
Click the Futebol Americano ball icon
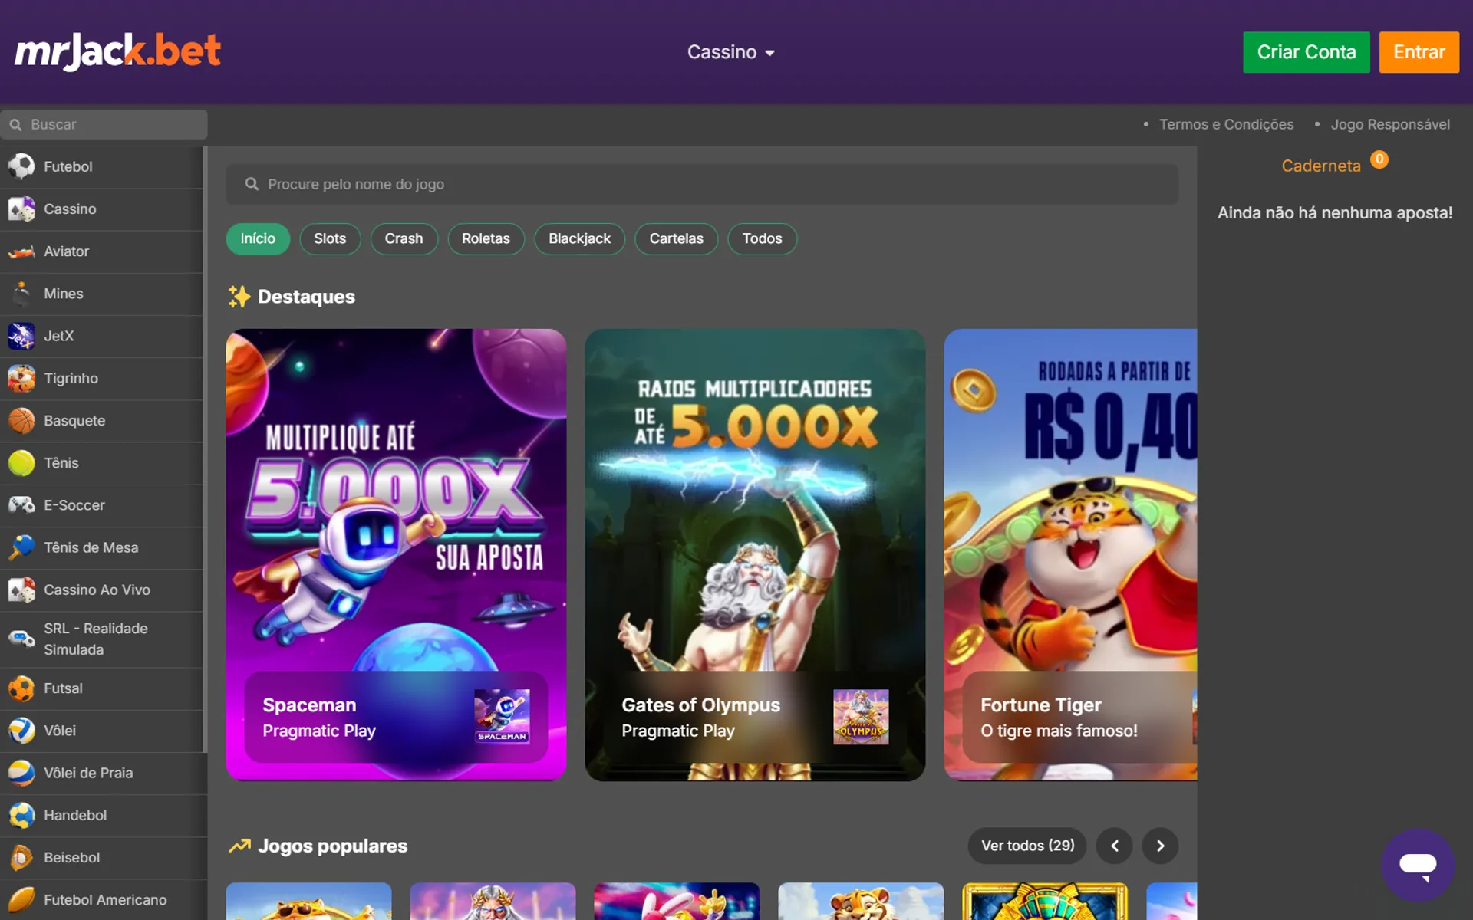(x=21, y=899)
